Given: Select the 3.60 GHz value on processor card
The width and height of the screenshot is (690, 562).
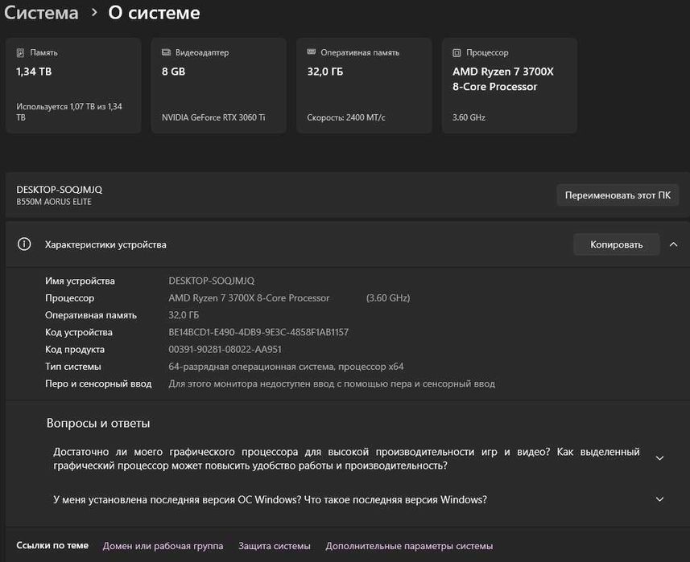Looking at the screenshot, I should click(x=469, y=117).
